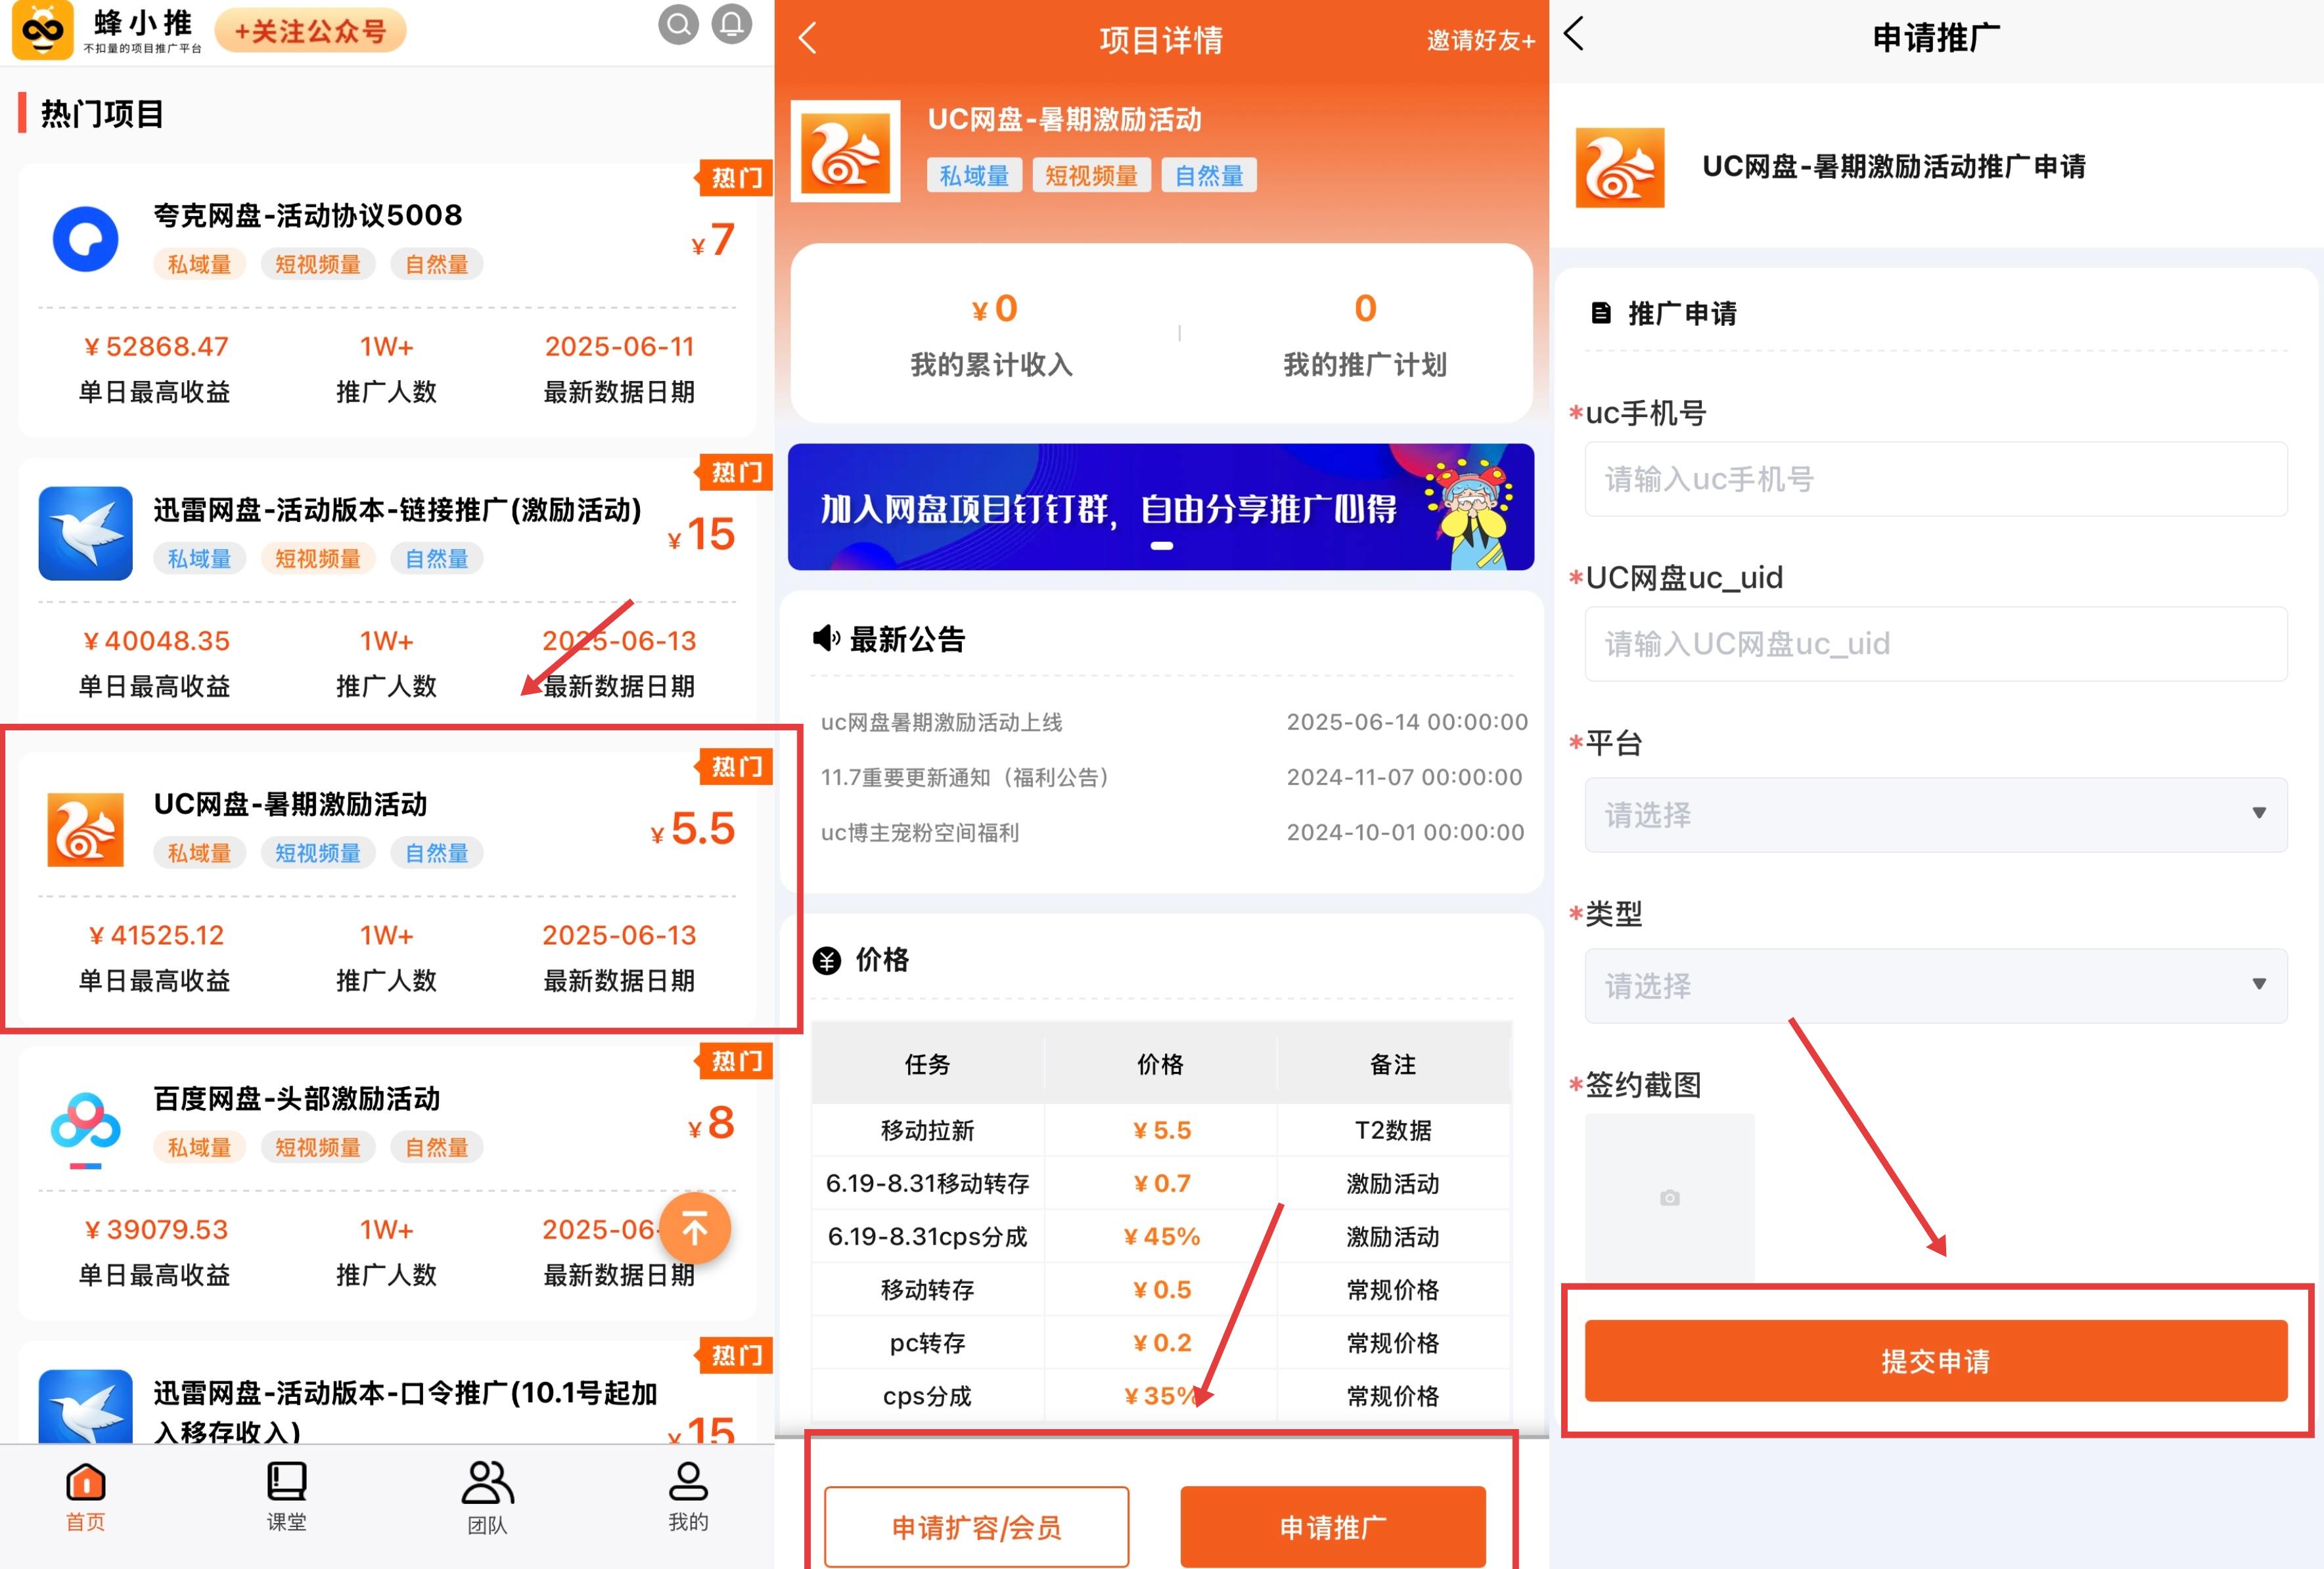Tap the +关注公众号 button

click(310, 31)
